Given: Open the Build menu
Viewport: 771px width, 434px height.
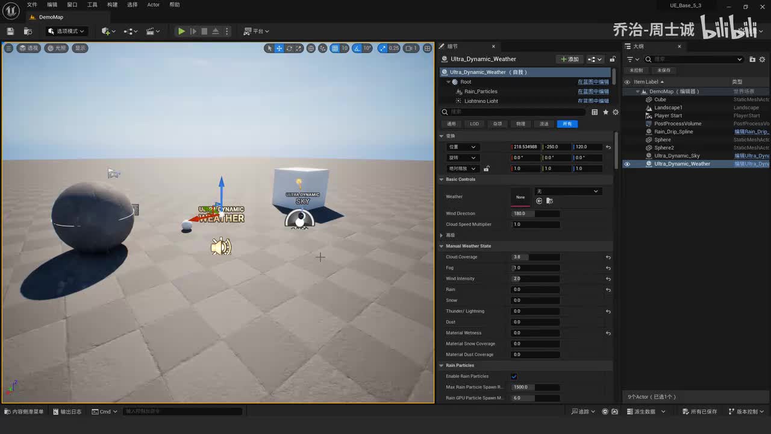Looking at the screenshot, I should [x=113, y=5].
